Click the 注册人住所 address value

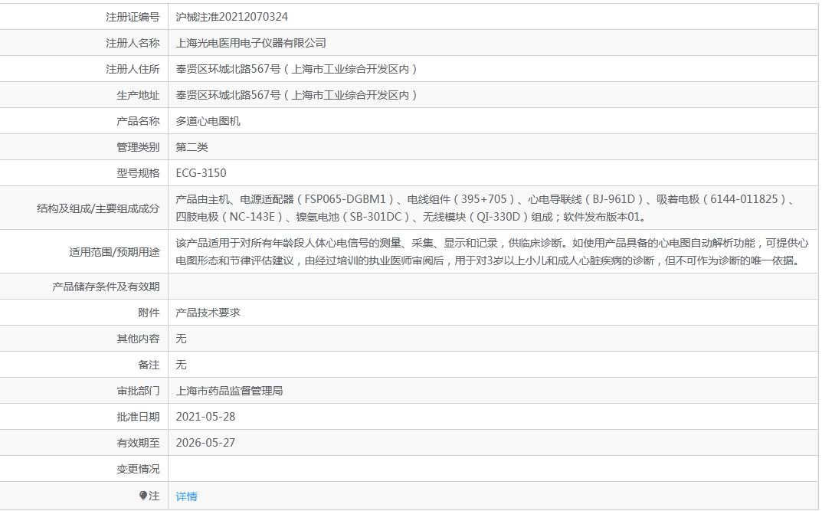coord(296,69)
